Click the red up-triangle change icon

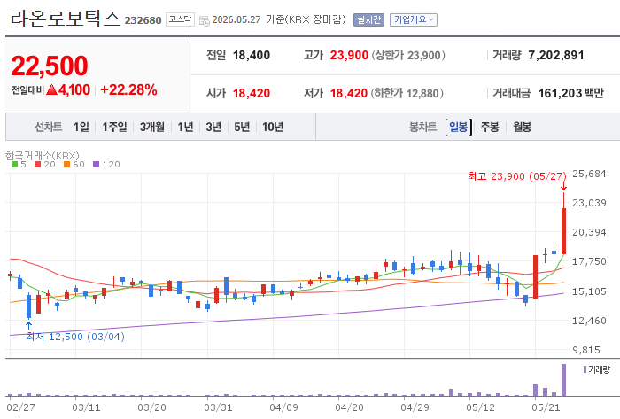[51, 89]
